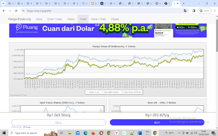Open WhatsApp from the taskbar
This screenshot has width=218, height=136.
124,133
